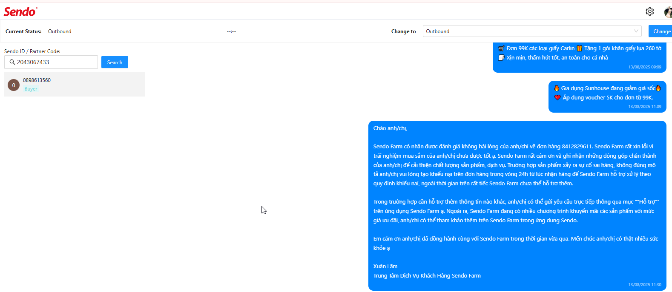672x292 pixels.
Task: Focus the Sendo ID / Partner Code field
Action: click(x=51, y=62)
